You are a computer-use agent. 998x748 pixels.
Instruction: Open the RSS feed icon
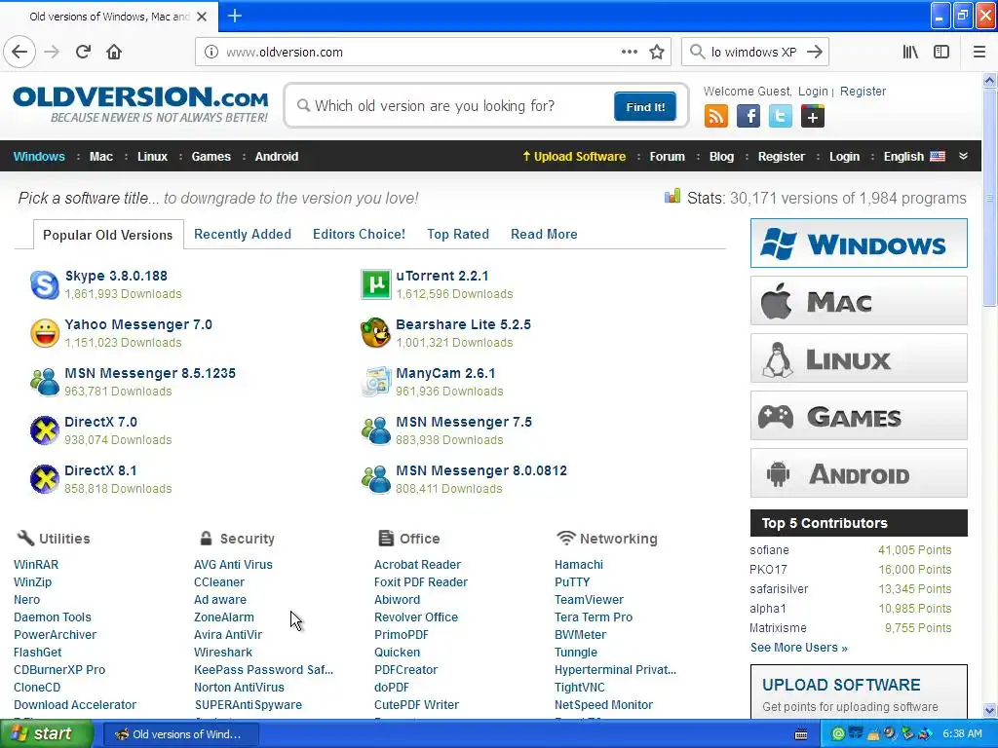tap(716, 117)
